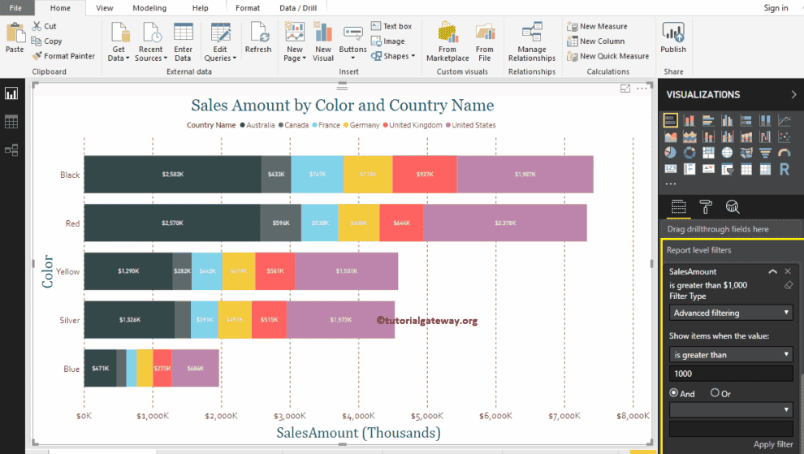Screen dimensions: 804x454
Task: Click Apply filter
Action: pyautogui.click(x=773, y=444)
